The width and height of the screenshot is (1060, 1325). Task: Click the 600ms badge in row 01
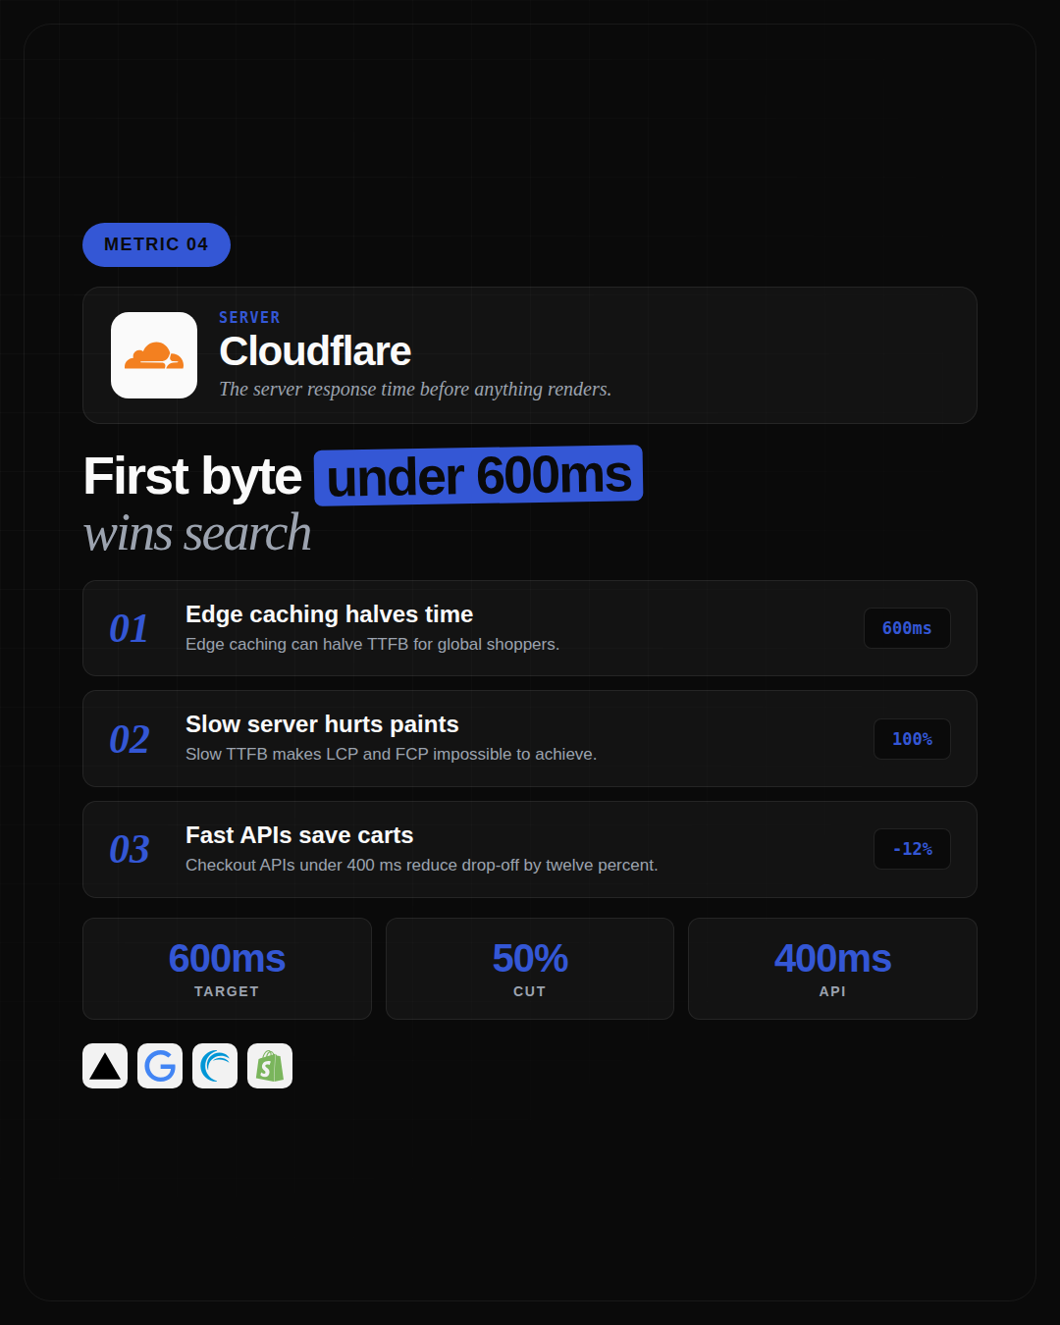pos(907,628)
